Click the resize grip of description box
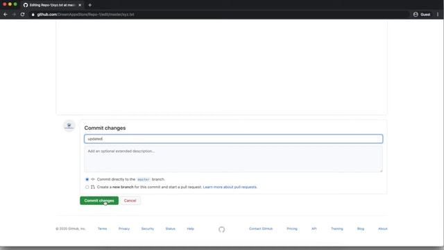This screenshot has height=250, width=444. pyautogui.click(x=381, y=170)
